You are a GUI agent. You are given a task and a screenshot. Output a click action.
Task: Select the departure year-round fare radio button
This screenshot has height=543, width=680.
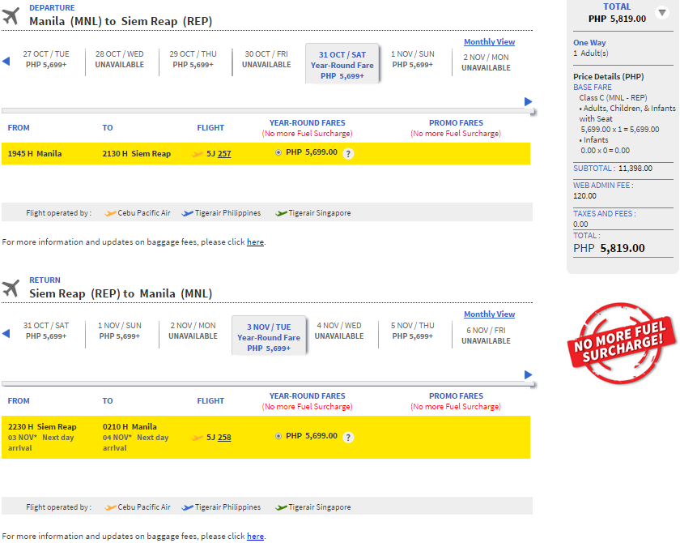(x=279, y=152)
